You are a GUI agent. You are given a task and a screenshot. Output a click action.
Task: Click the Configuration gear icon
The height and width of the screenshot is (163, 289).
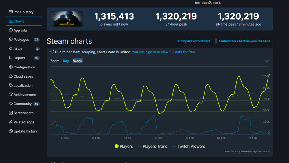pyautogui.click(x=11, y=67)
